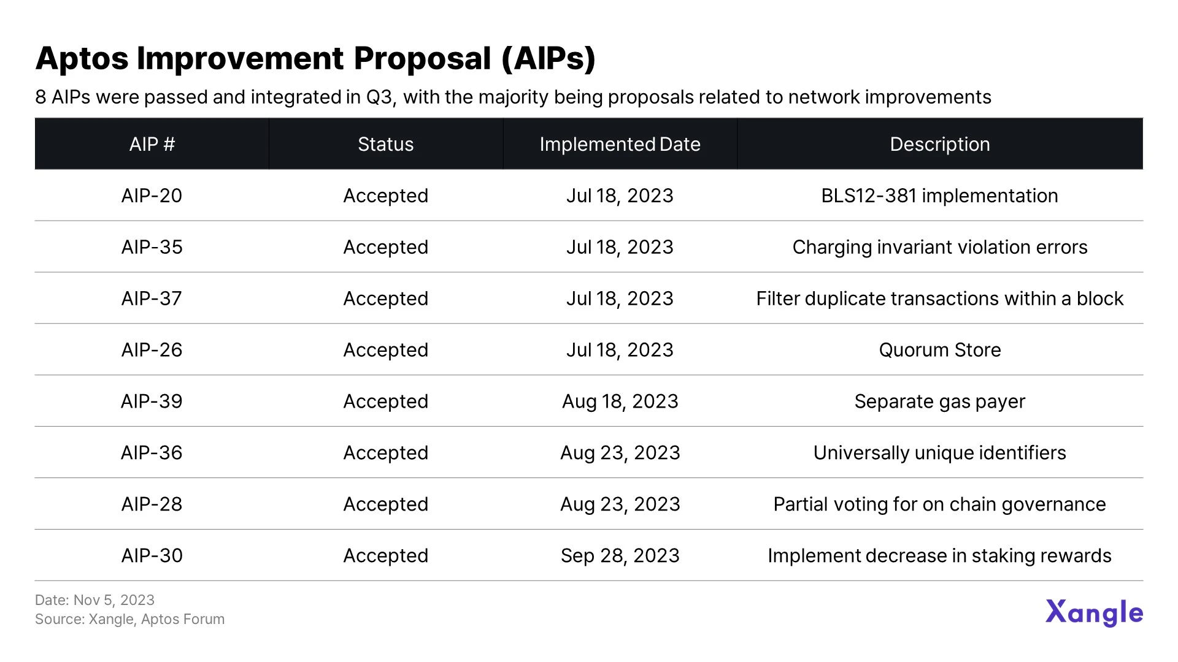Click the Xangle logo

click(1094, 612)
